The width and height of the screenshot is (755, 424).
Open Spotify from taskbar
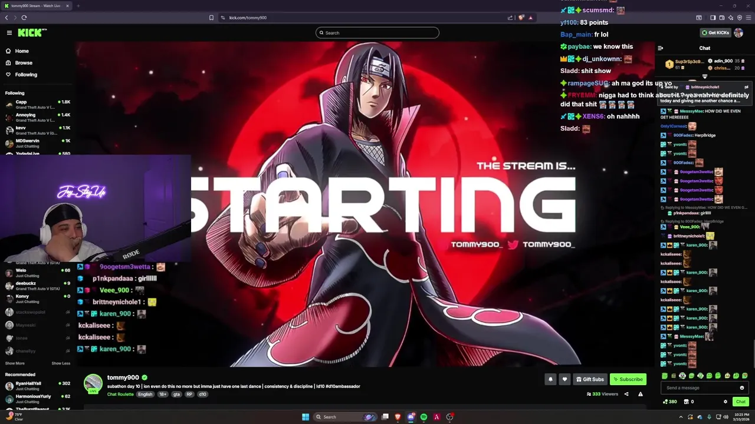[424, 417]
